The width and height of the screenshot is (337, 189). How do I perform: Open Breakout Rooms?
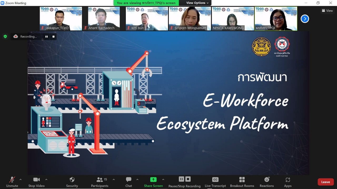(242, 182)
